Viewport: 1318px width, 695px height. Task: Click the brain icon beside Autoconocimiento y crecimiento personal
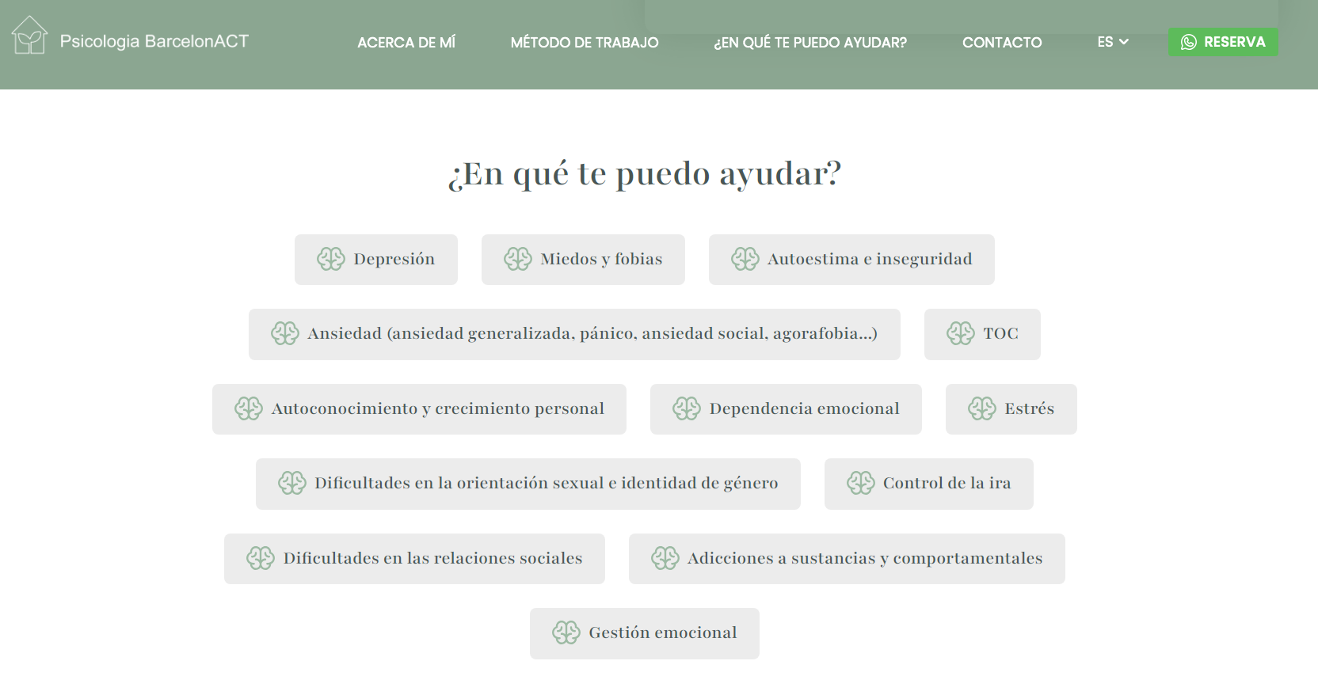(249, 408)
